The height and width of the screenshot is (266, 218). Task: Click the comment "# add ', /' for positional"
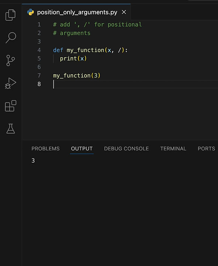tap(97, 25)
